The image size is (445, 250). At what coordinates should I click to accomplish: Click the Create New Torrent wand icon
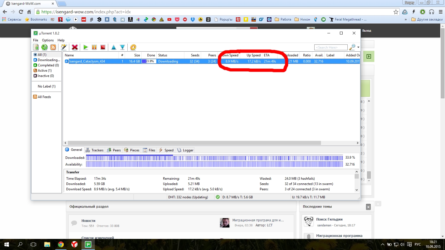(x=64, y=47)
